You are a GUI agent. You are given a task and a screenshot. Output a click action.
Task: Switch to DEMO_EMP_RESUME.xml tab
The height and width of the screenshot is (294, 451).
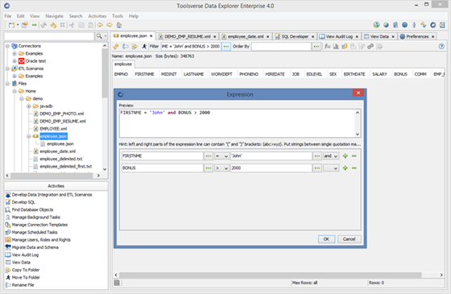187,36
